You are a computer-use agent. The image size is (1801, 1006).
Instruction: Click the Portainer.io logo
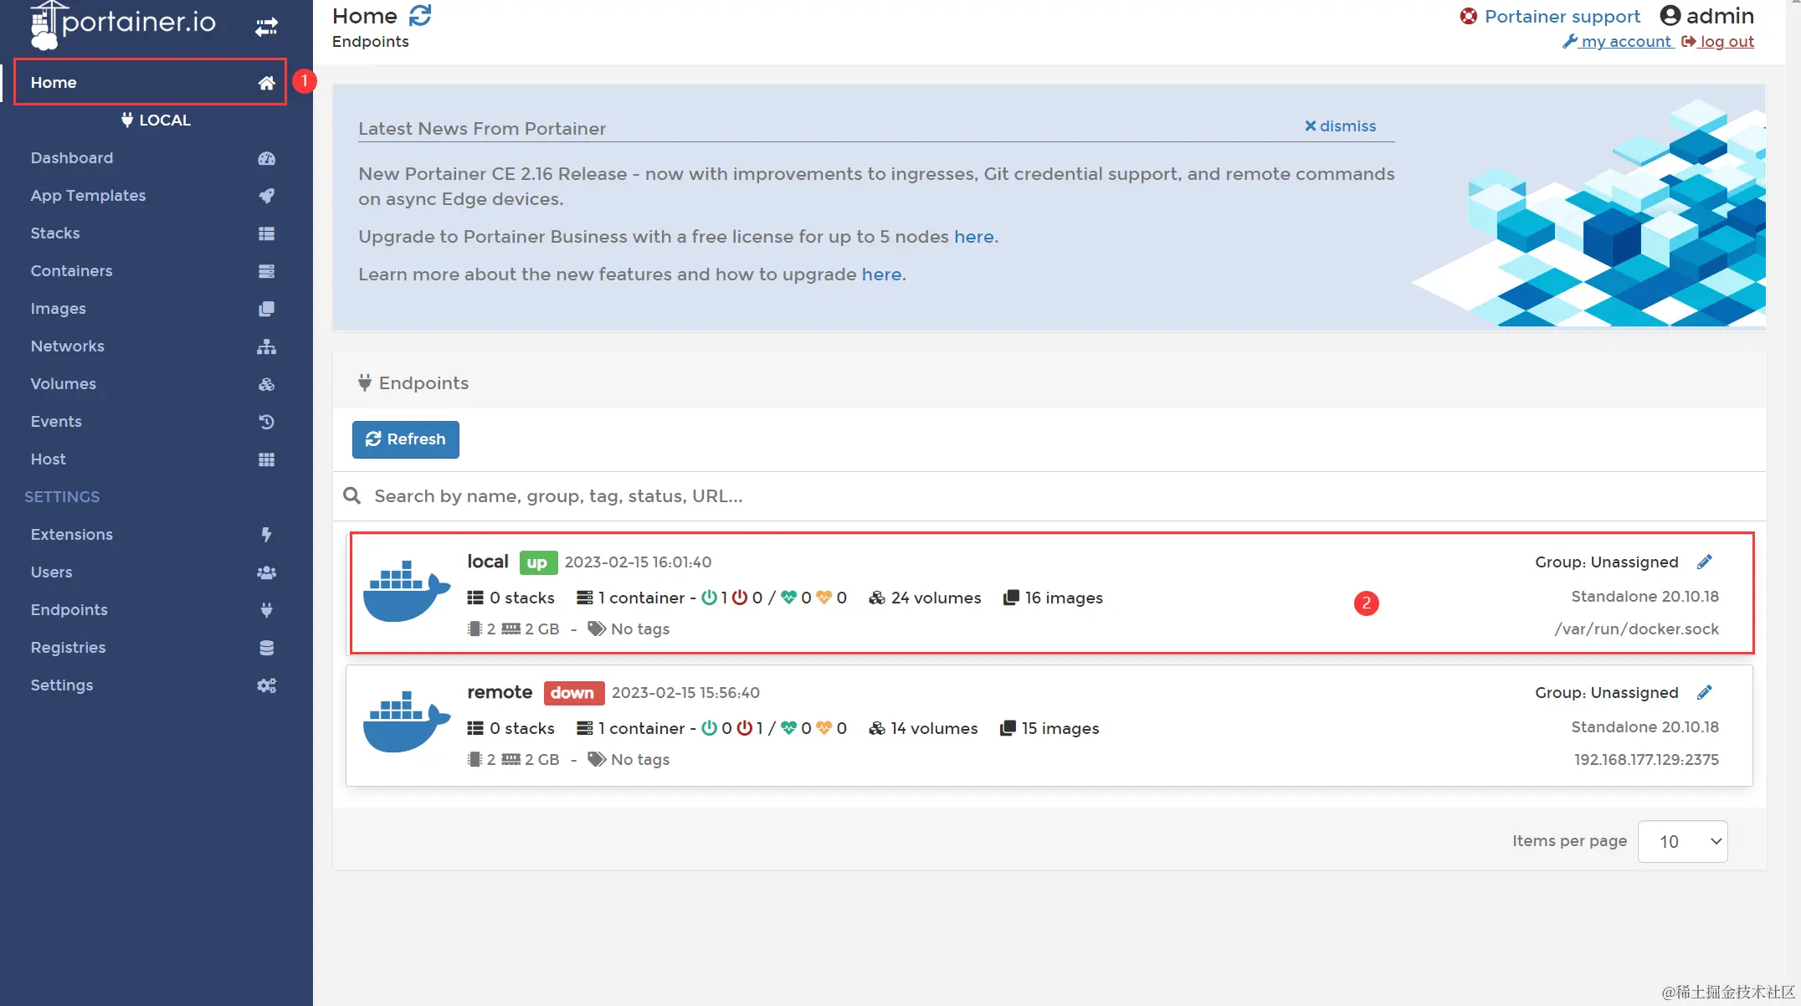click(x=124, y=23)
